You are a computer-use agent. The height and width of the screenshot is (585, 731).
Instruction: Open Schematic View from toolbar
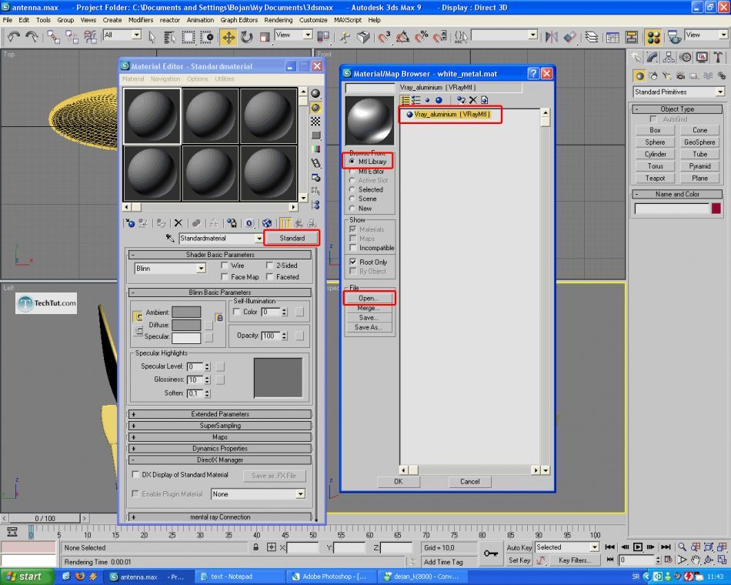pyautogui.click(x=631, y=37)
